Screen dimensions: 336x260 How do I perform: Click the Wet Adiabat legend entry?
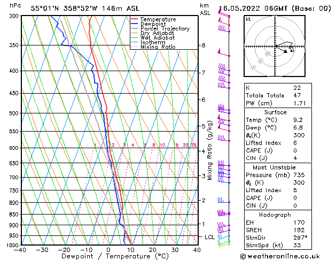click(x=157, y=38)
